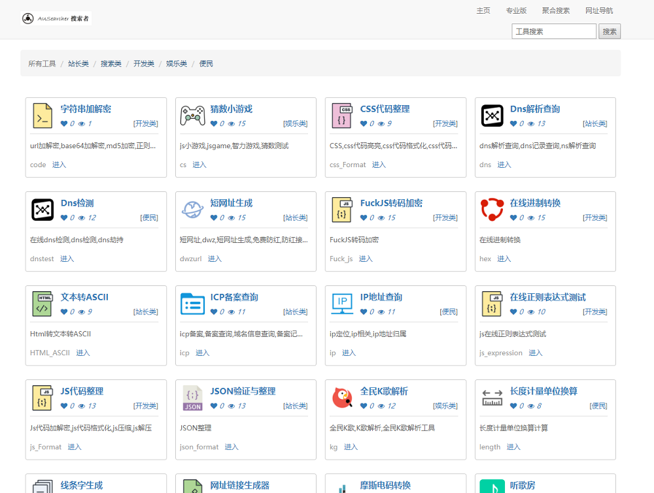Click [站长类] tag on ICP备案查询 card
The image size is (654, 493).
pyautogui.click(x=296, y=312)
